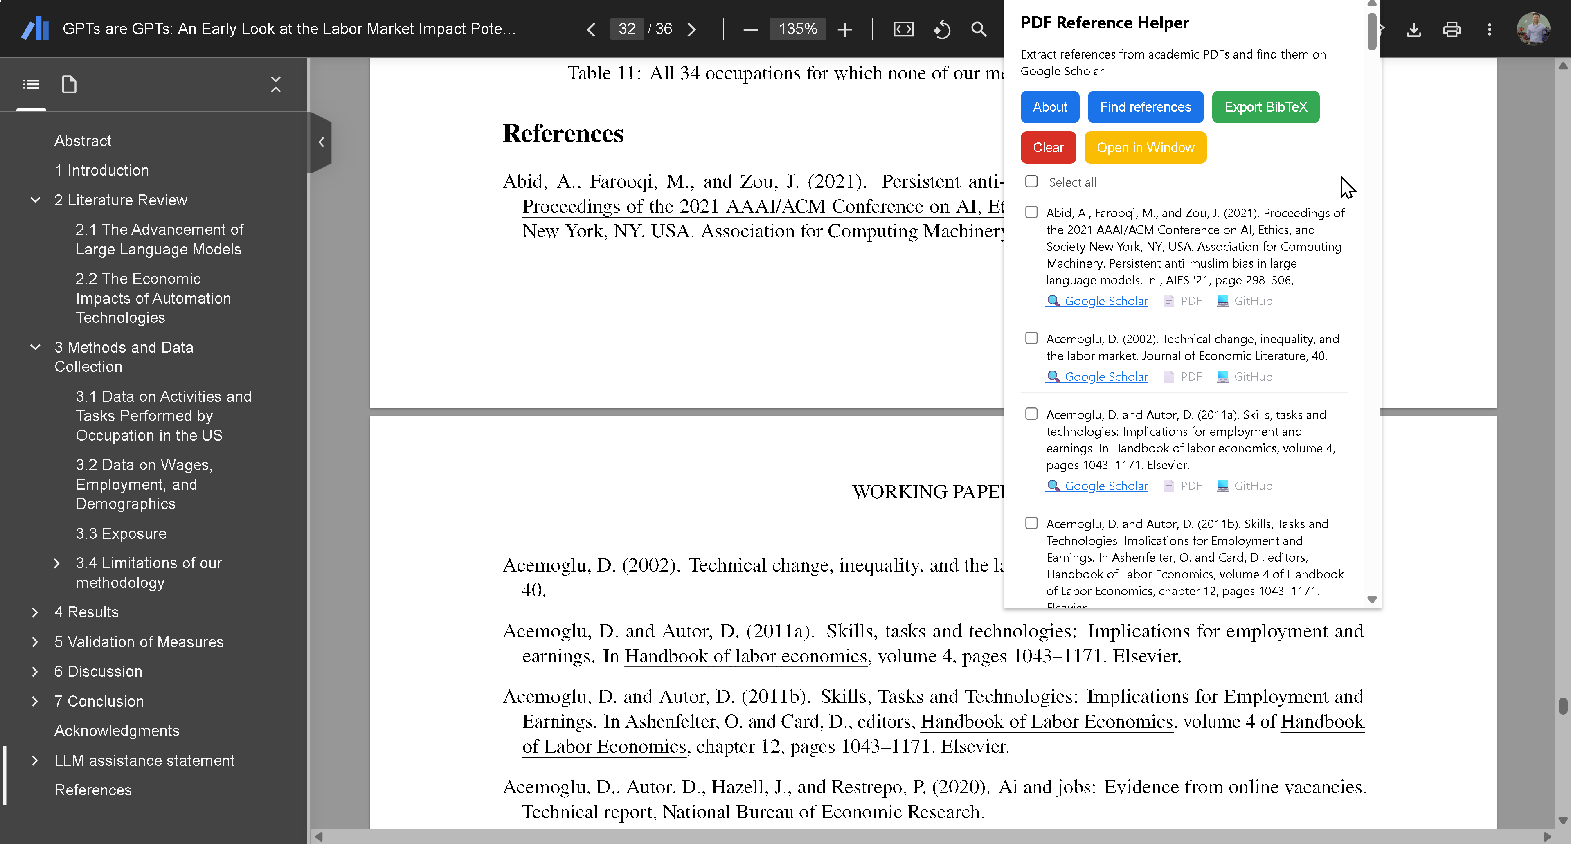Click the 135% zoom level field
1571x844 pixels.
798,29
